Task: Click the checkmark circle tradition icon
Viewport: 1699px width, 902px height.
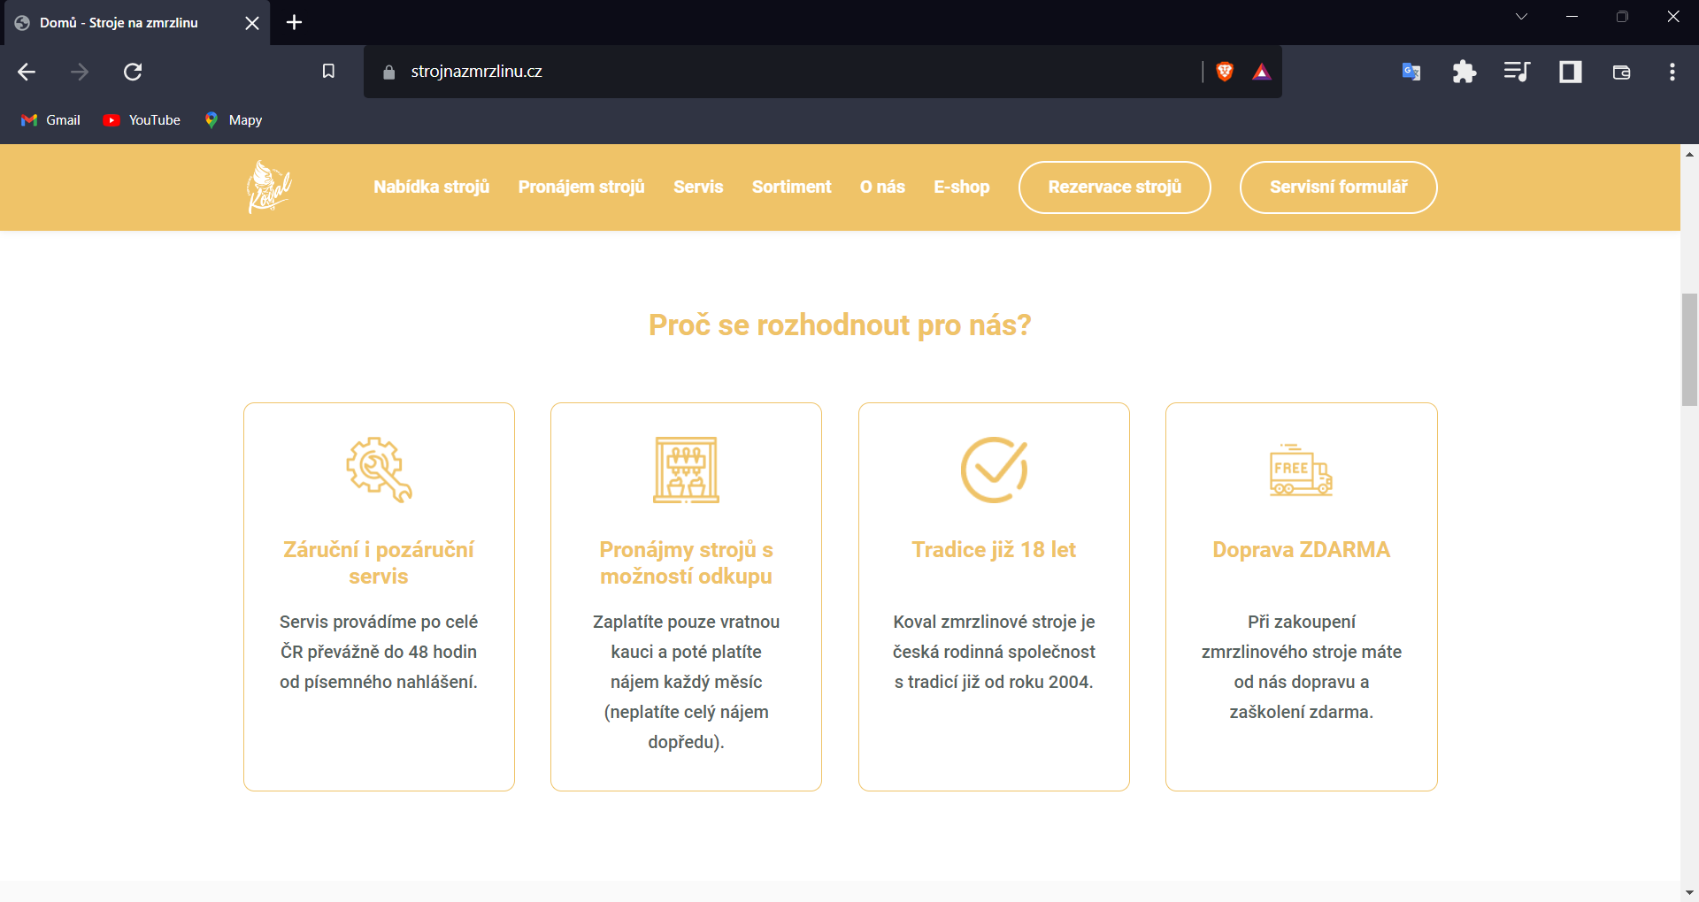Action: pos(994,470)
